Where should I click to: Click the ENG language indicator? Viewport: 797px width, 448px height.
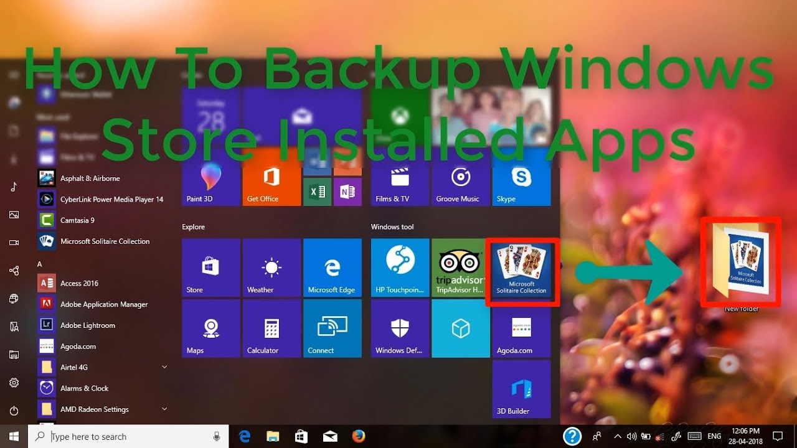click(x=714, y=436)
